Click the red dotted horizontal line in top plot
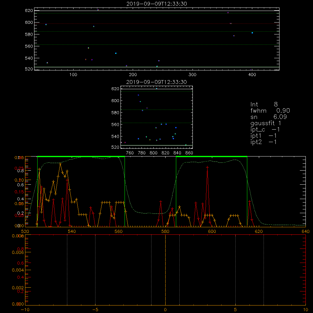Image resolution: width=313 pixels, height=313 pixels. (157, 23)
